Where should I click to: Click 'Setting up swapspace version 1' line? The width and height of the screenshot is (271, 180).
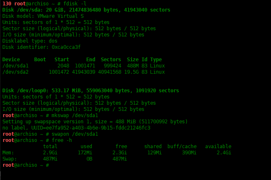(95, 122)
